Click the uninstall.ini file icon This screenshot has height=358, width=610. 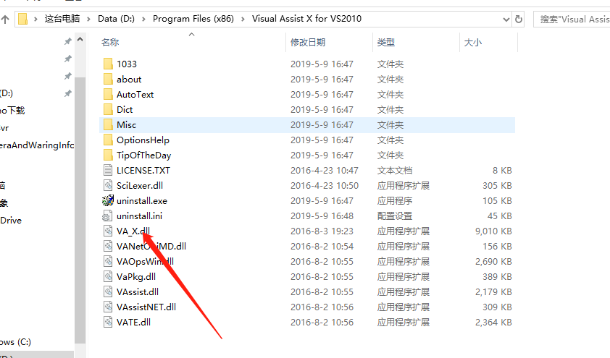coord(108,216)
